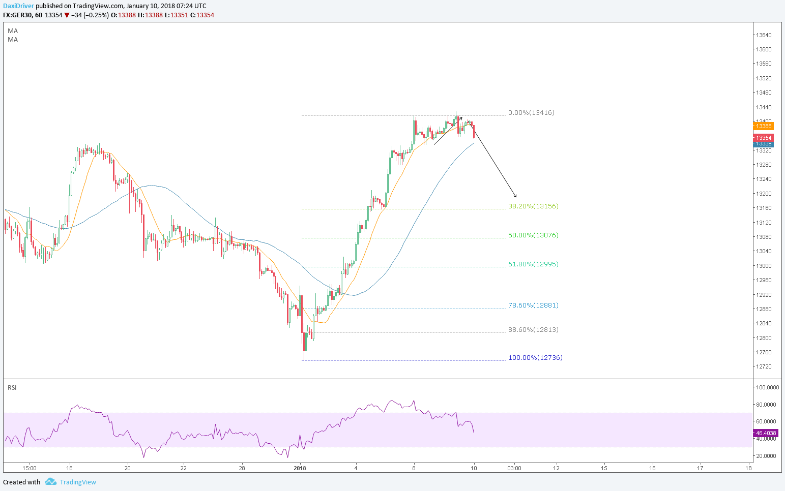Click the 13000 price axis label

(x=764, y=266)
